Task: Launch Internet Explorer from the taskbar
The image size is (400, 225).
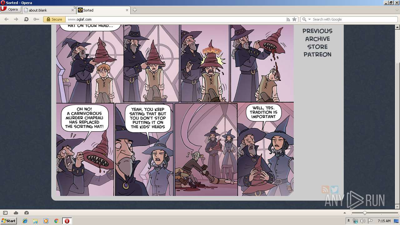Action: [x=25, y=221]
